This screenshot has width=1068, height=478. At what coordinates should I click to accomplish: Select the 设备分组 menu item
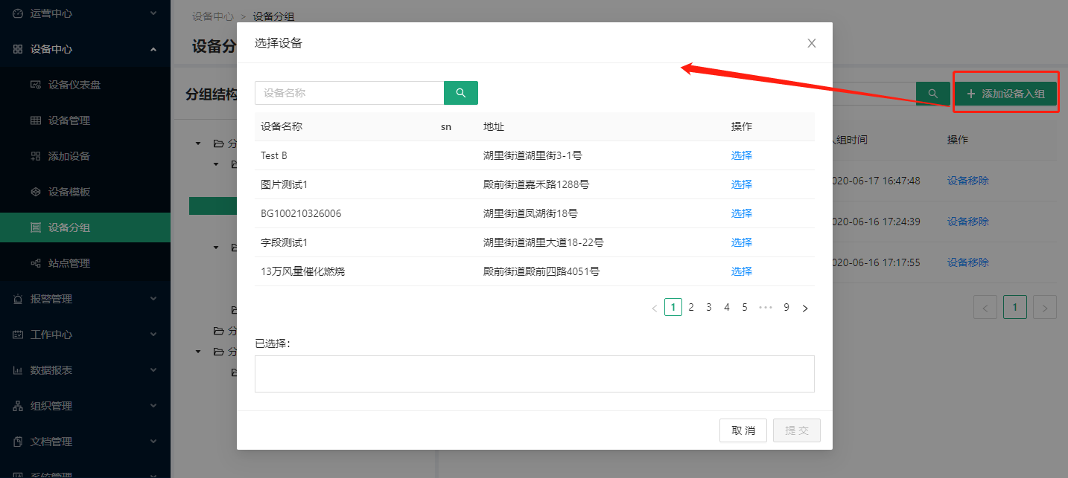[x=69, y=227]
